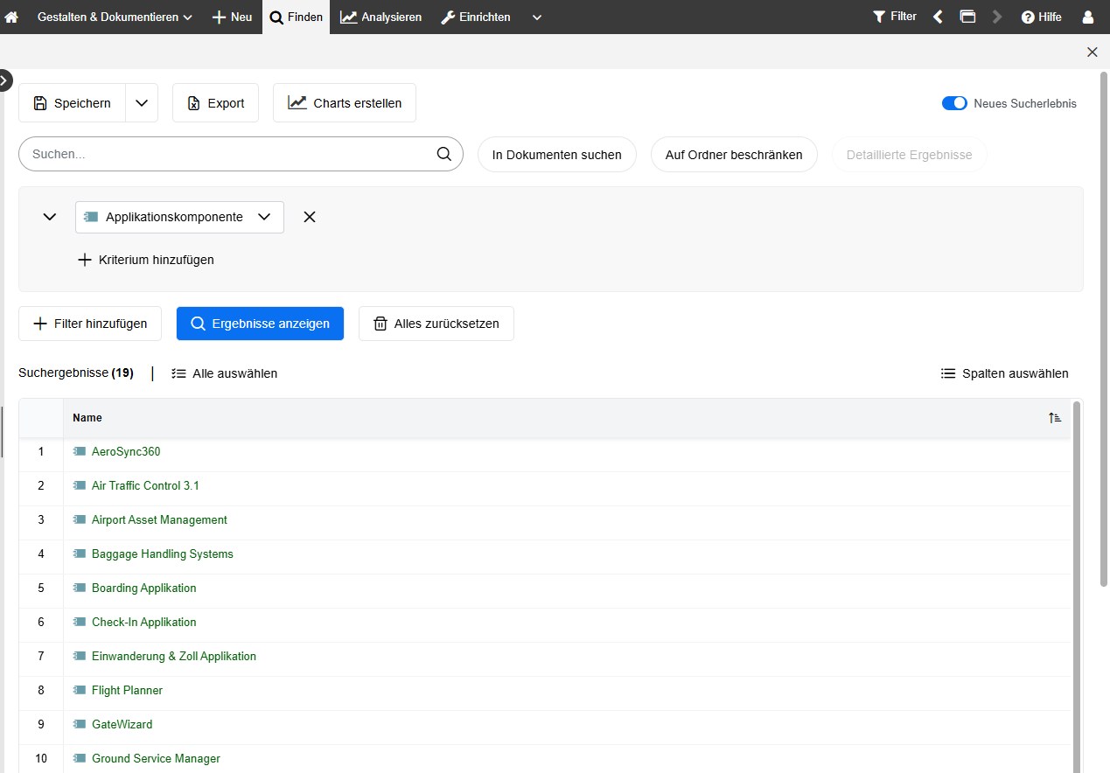Select Alle auswählen for the search results
This screenshot has height=773, width=1110.
[x=224, y=373]
